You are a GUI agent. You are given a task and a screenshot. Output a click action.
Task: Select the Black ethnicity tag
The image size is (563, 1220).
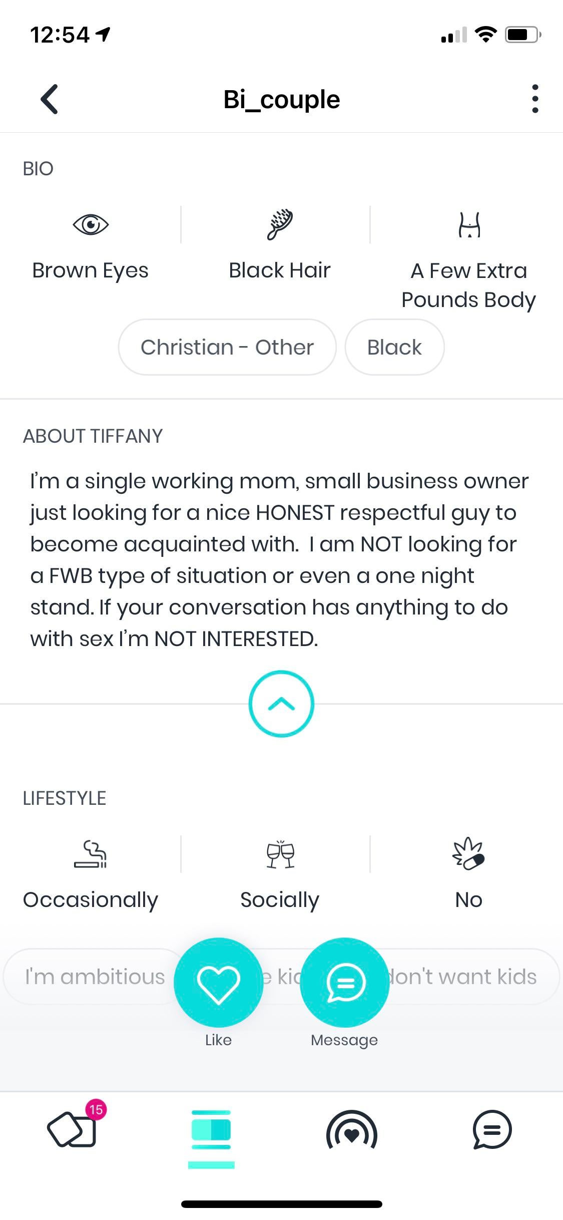tap(394, 347)
